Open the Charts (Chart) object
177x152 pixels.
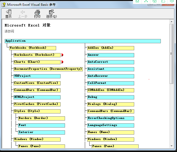37,62
